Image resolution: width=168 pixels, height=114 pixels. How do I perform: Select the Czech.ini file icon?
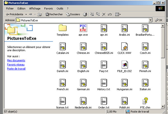(145, 46)
